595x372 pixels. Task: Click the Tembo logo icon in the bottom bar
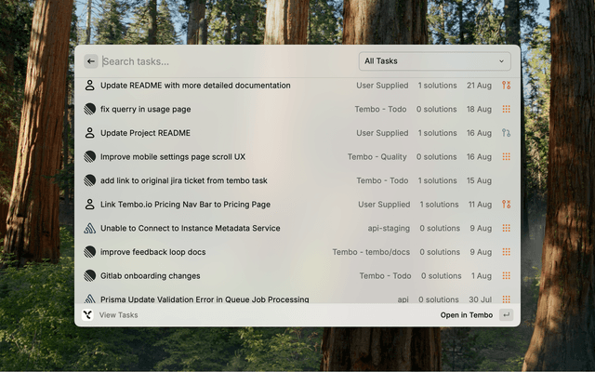tap(88, 315)
